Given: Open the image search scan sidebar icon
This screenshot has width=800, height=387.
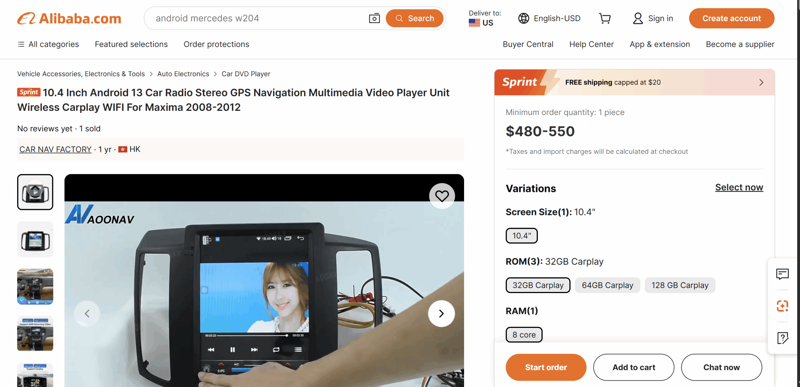Looking at the screenshot, I should tap(782, 306).
